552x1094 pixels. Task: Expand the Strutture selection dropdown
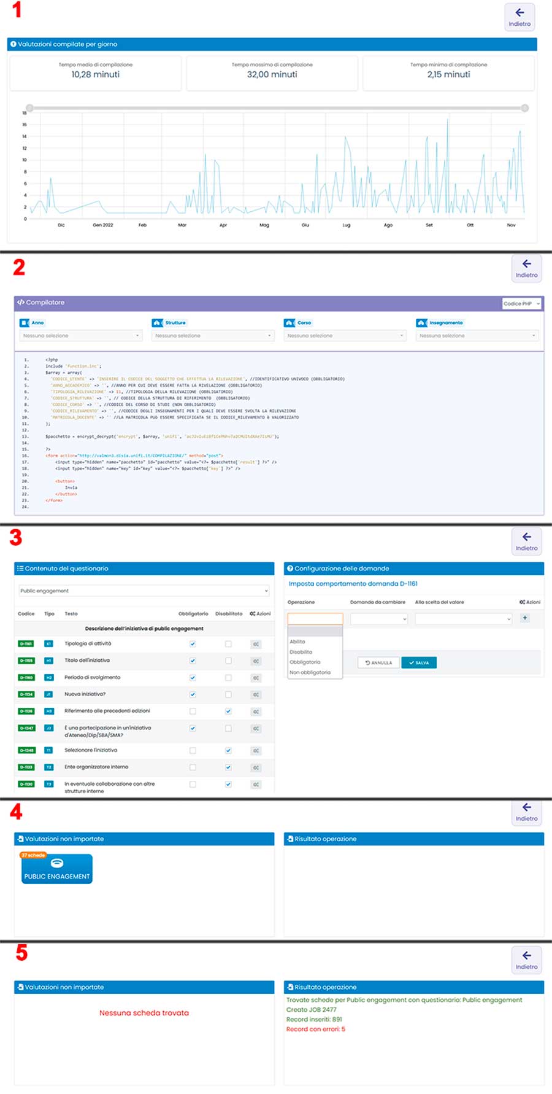pos(213,336)
